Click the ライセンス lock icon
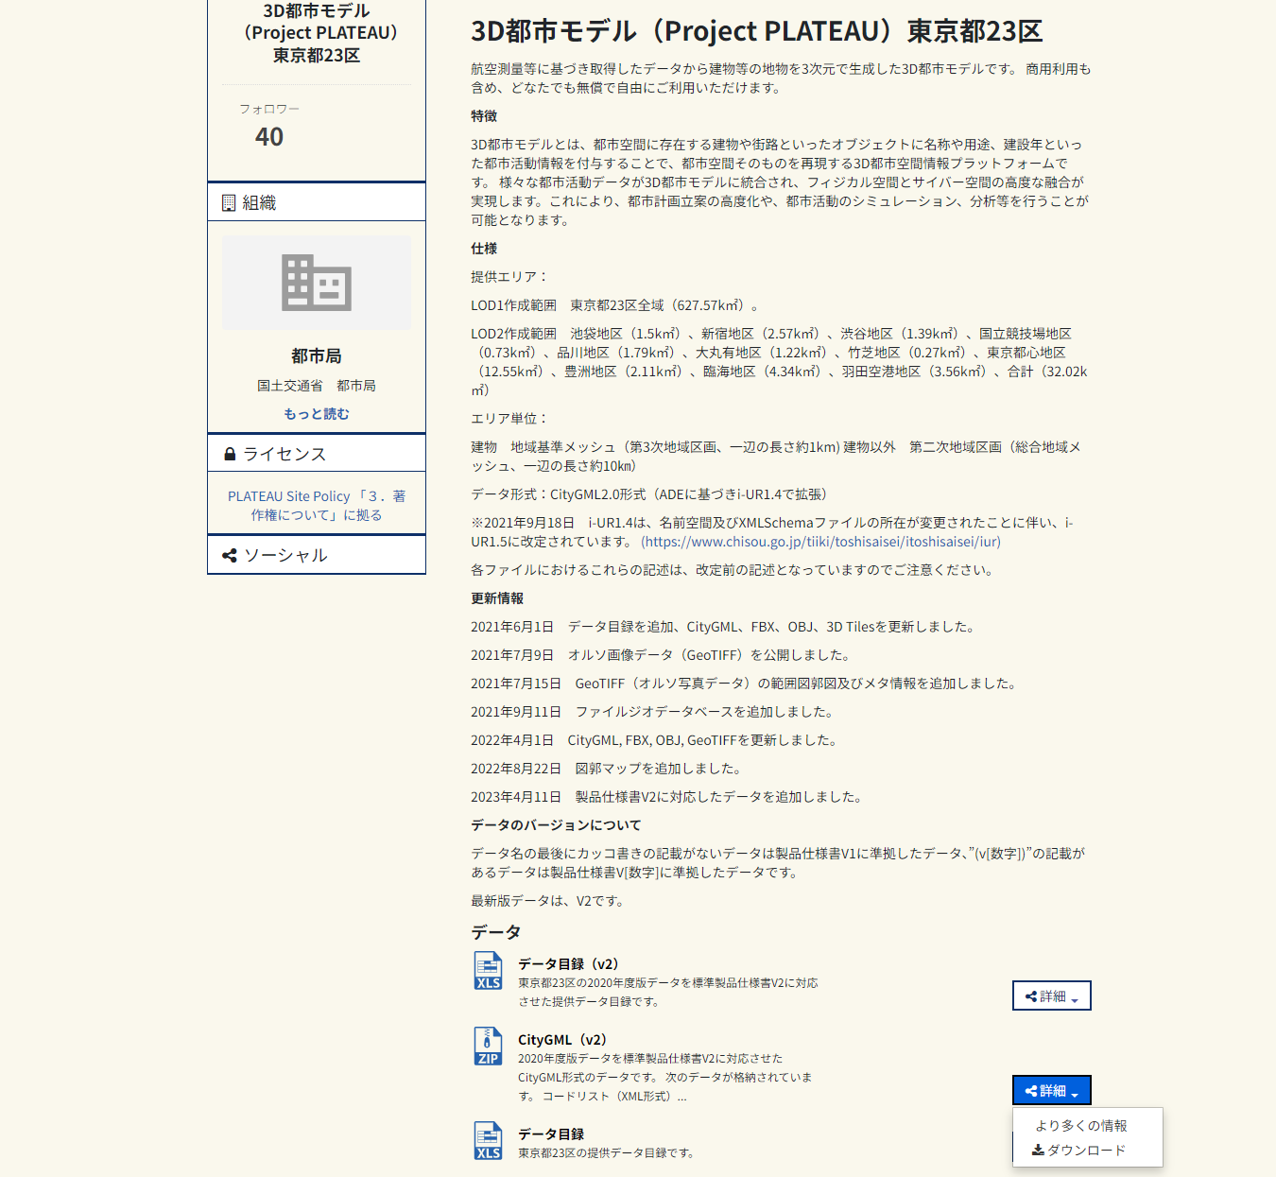 click(x=230, y=454)
